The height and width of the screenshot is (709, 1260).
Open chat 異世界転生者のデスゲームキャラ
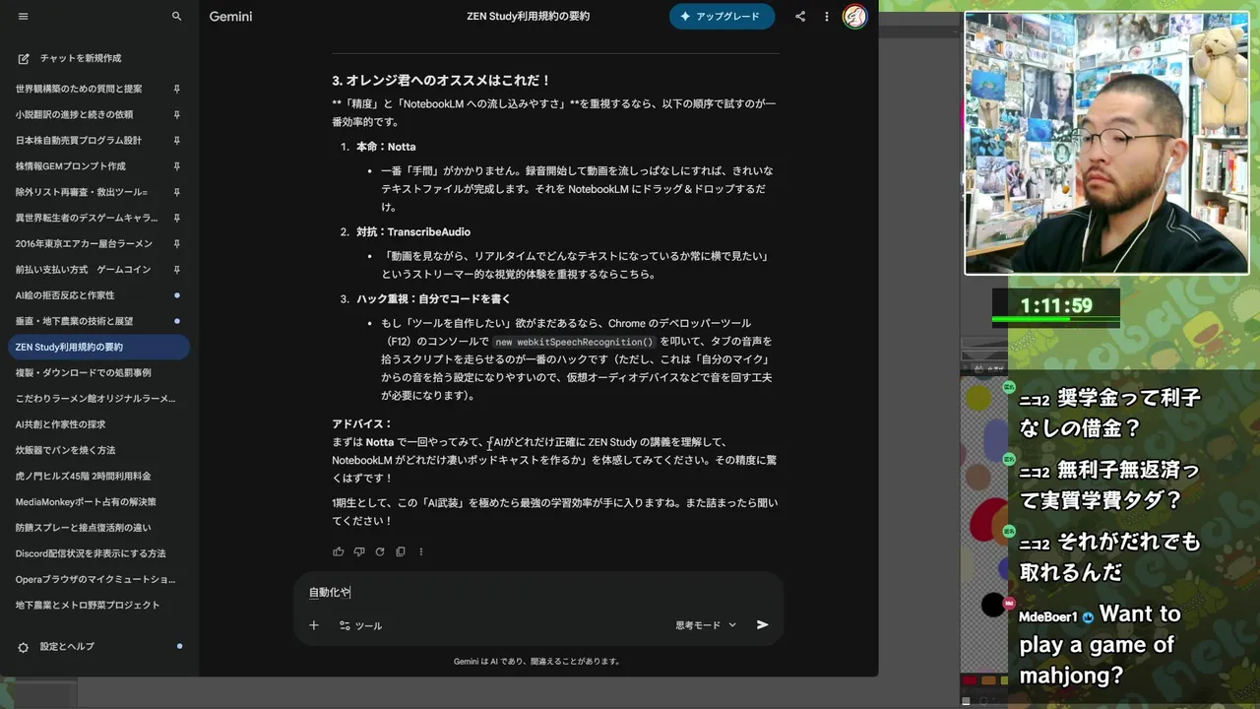87,218
